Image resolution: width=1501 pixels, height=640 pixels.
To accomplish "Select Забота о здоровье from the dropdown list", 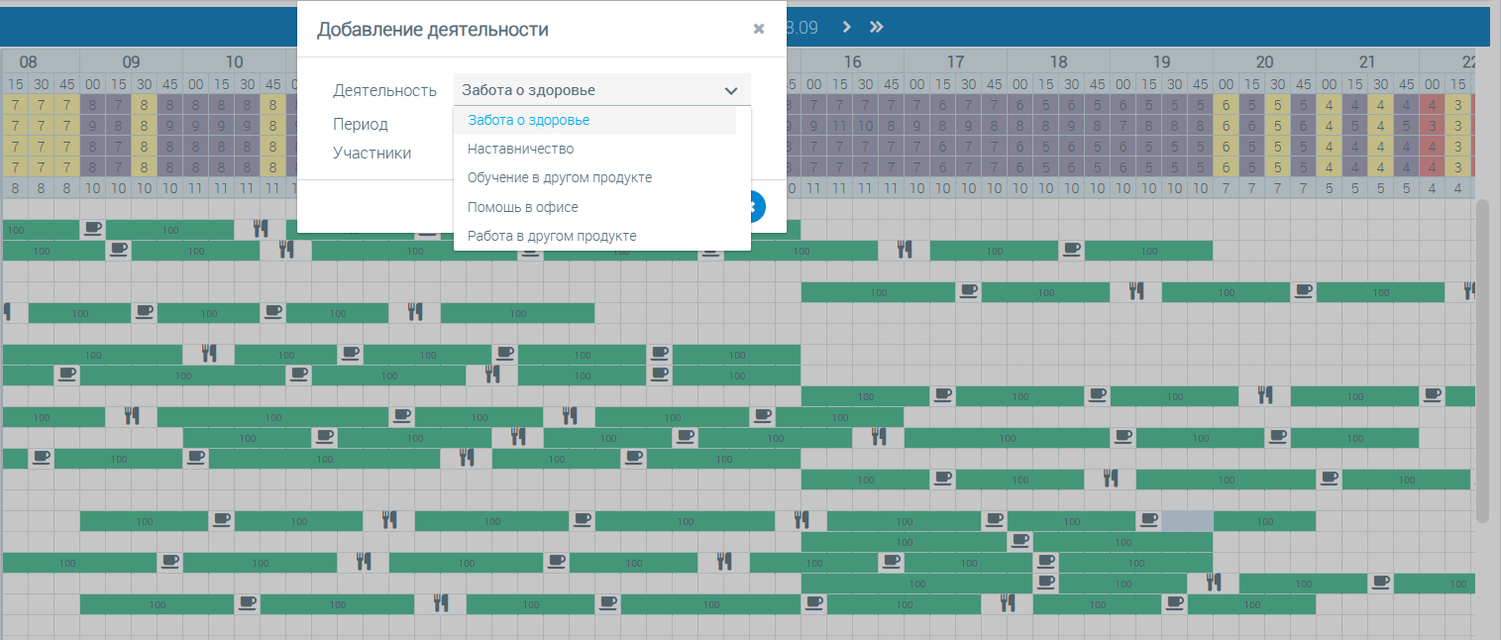I will click(x=528, y=120).
